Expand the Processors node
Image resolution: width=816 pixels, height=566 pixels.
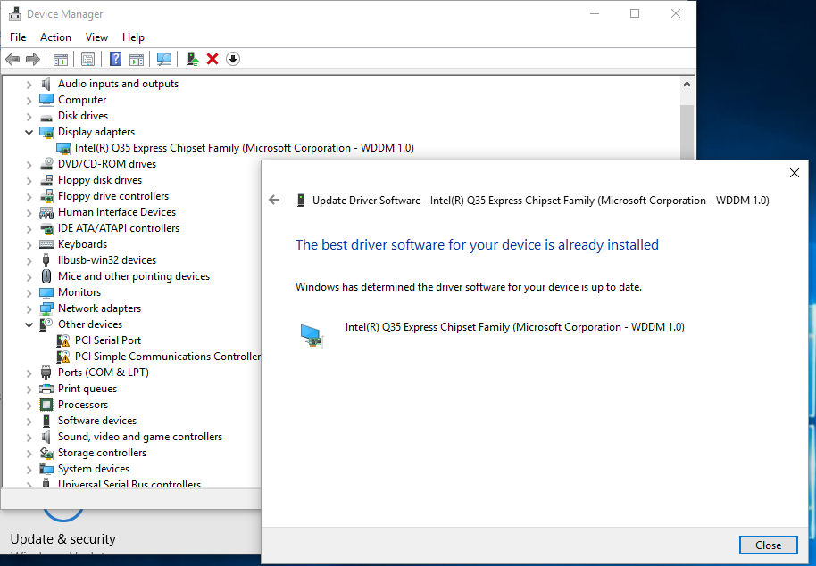(29, 406)
